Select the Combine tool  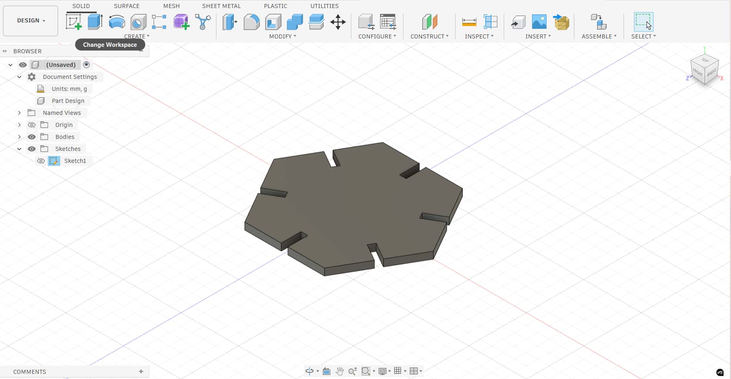[295, 22]
